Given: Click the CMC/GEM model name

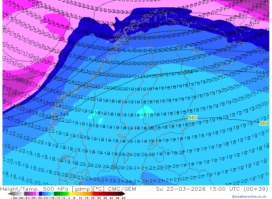Looking at the screenshot, I should pyautogui.click(x=122, y=189).
